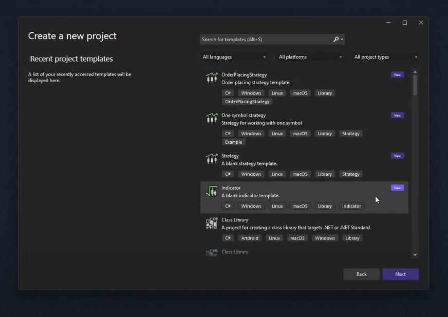Maximize the new project dialog window
448x317 pixels.
coord(405,23)
